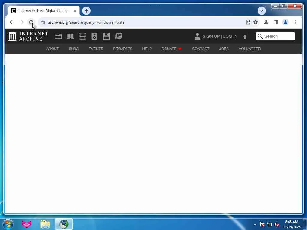Open a new browser tab
307x230 pixels.
click(86, 11)
